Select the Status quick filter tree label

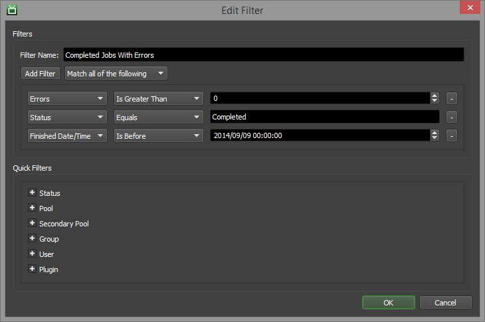tap(49, 193)
